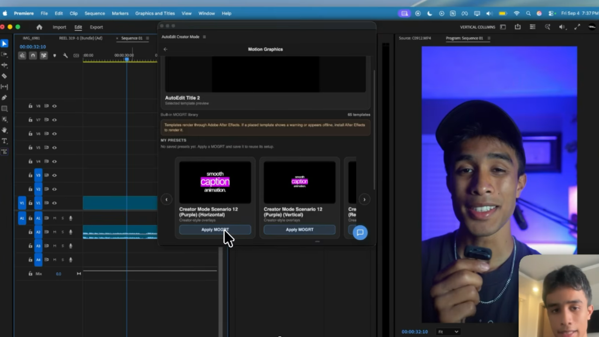The width and height of the screenshot is (599, 337).
Task: Select Source: C0912.MP4 panel tab
Action: [x=416, y=38]
